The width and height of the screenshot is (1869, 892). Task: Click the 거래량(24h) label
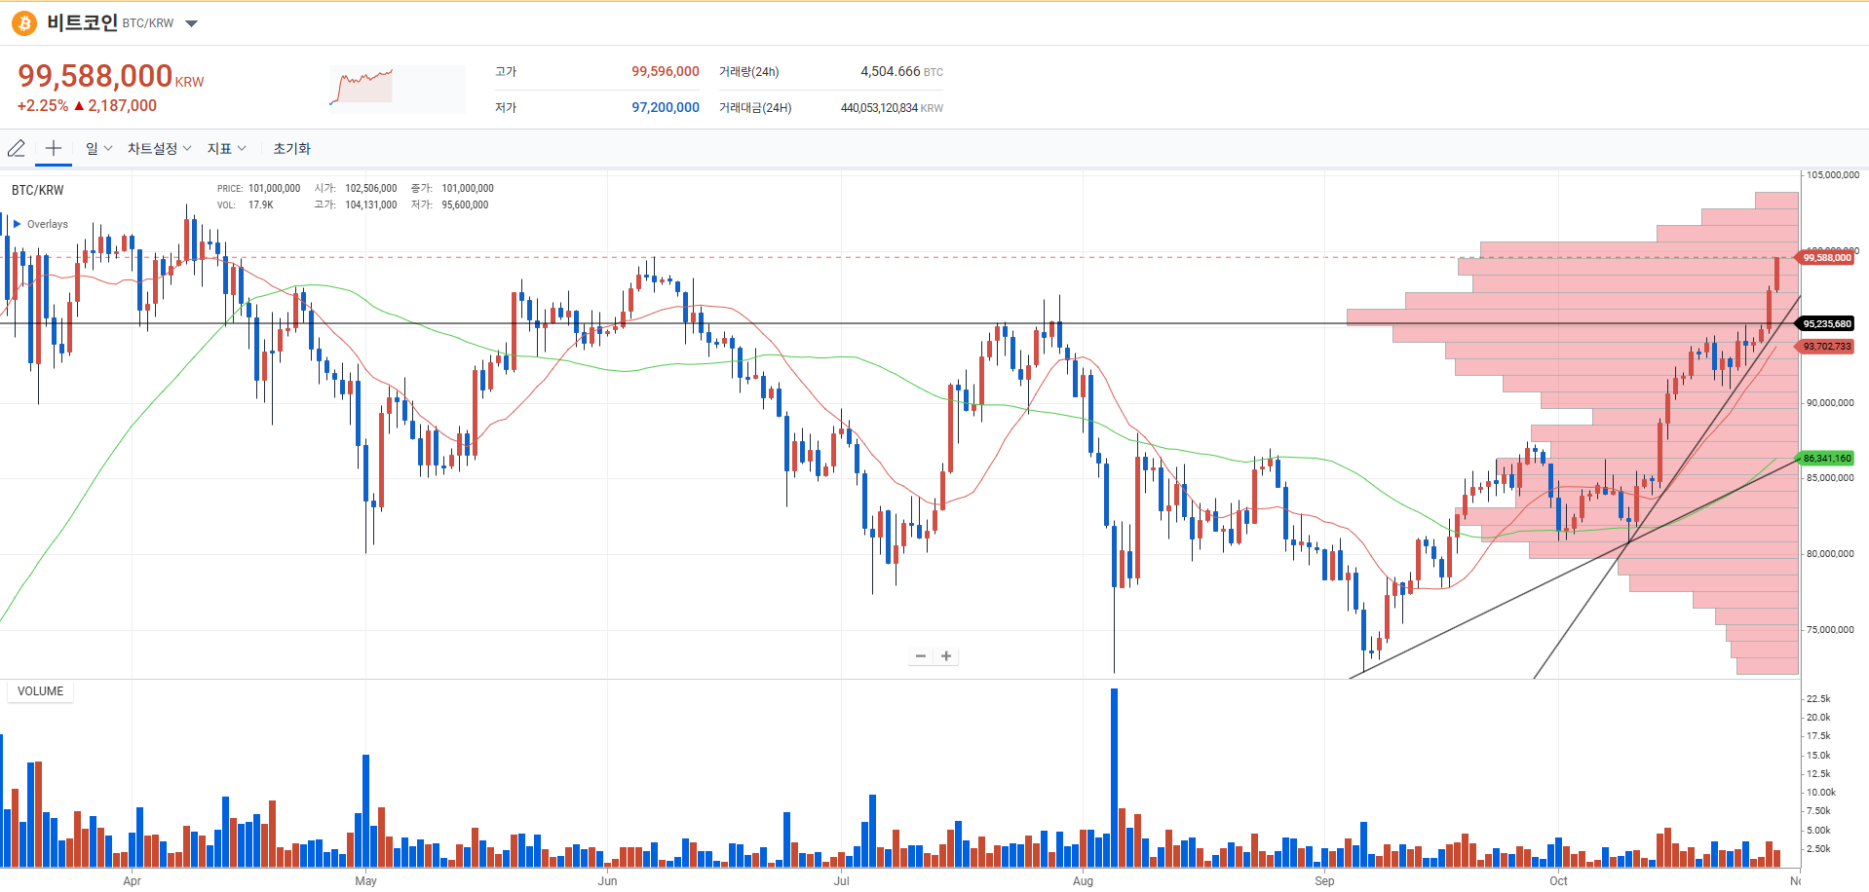(x=749, y=72)
